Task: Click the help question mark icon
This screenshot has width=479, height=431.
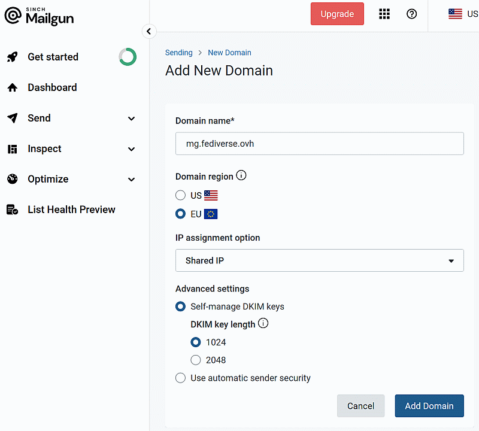Action: pyautogui.click(x=411, y=14)
